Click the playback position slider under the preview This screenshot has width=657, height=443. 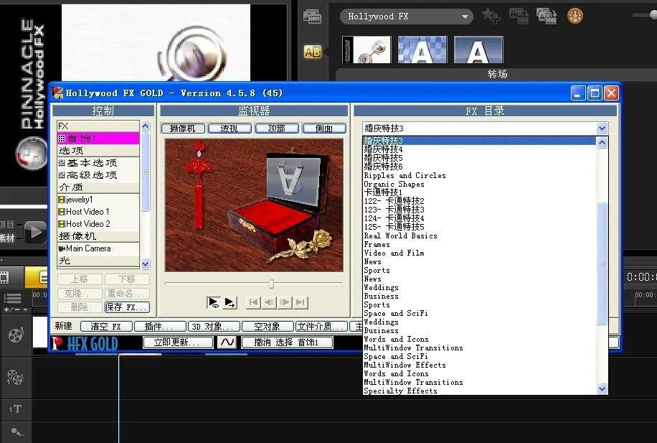pos(271,284)
